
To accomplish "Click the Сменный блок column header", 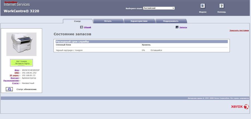I will click(x=63, y=45).
